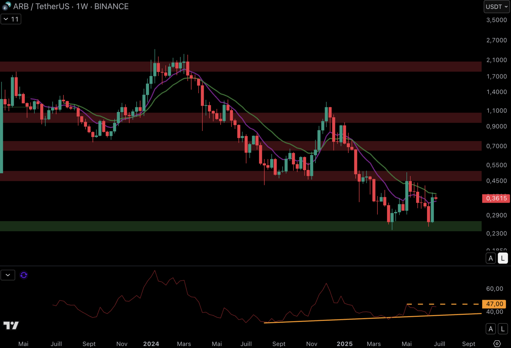Toggle log scale 'L' on RSI pane

(x=503, y=329)
